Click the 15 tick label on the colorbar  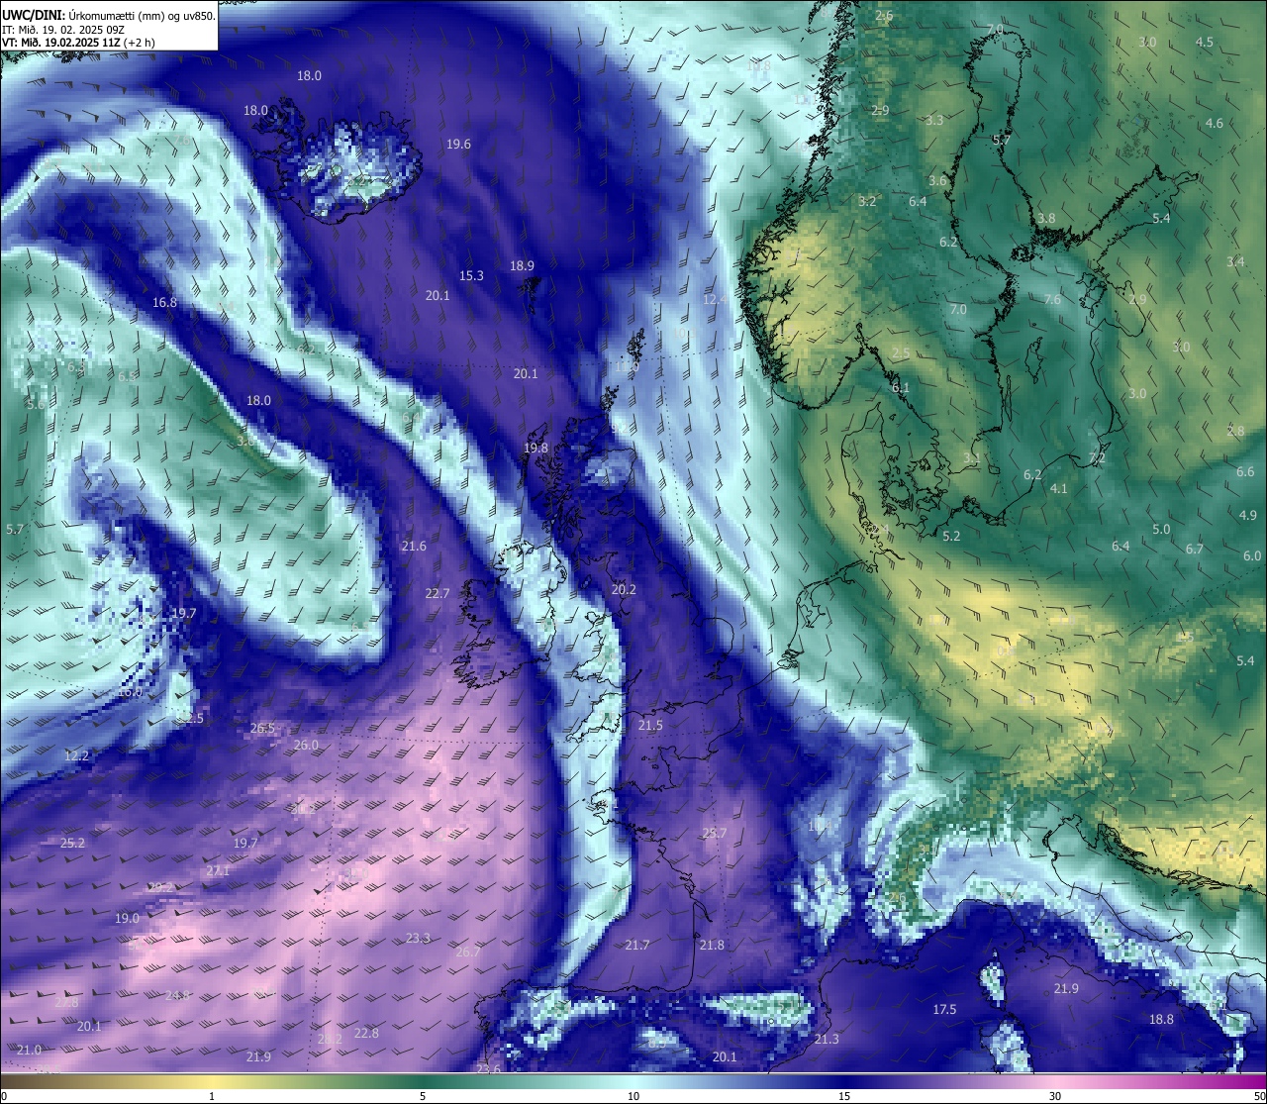(844, 1096)
